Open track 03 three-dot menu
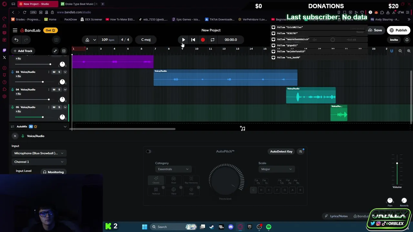The image size is (413, 232). pyautogui.click(x=49, y=72)
